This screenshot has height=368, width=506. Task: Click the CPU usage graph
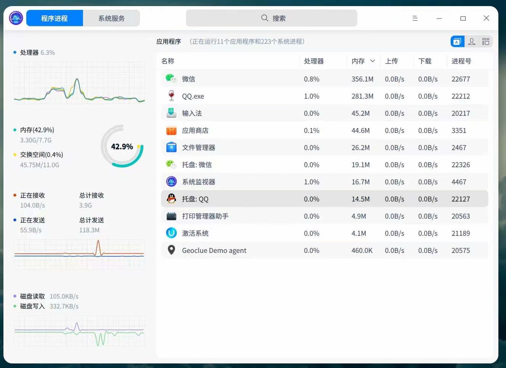(x=79, y=83)
